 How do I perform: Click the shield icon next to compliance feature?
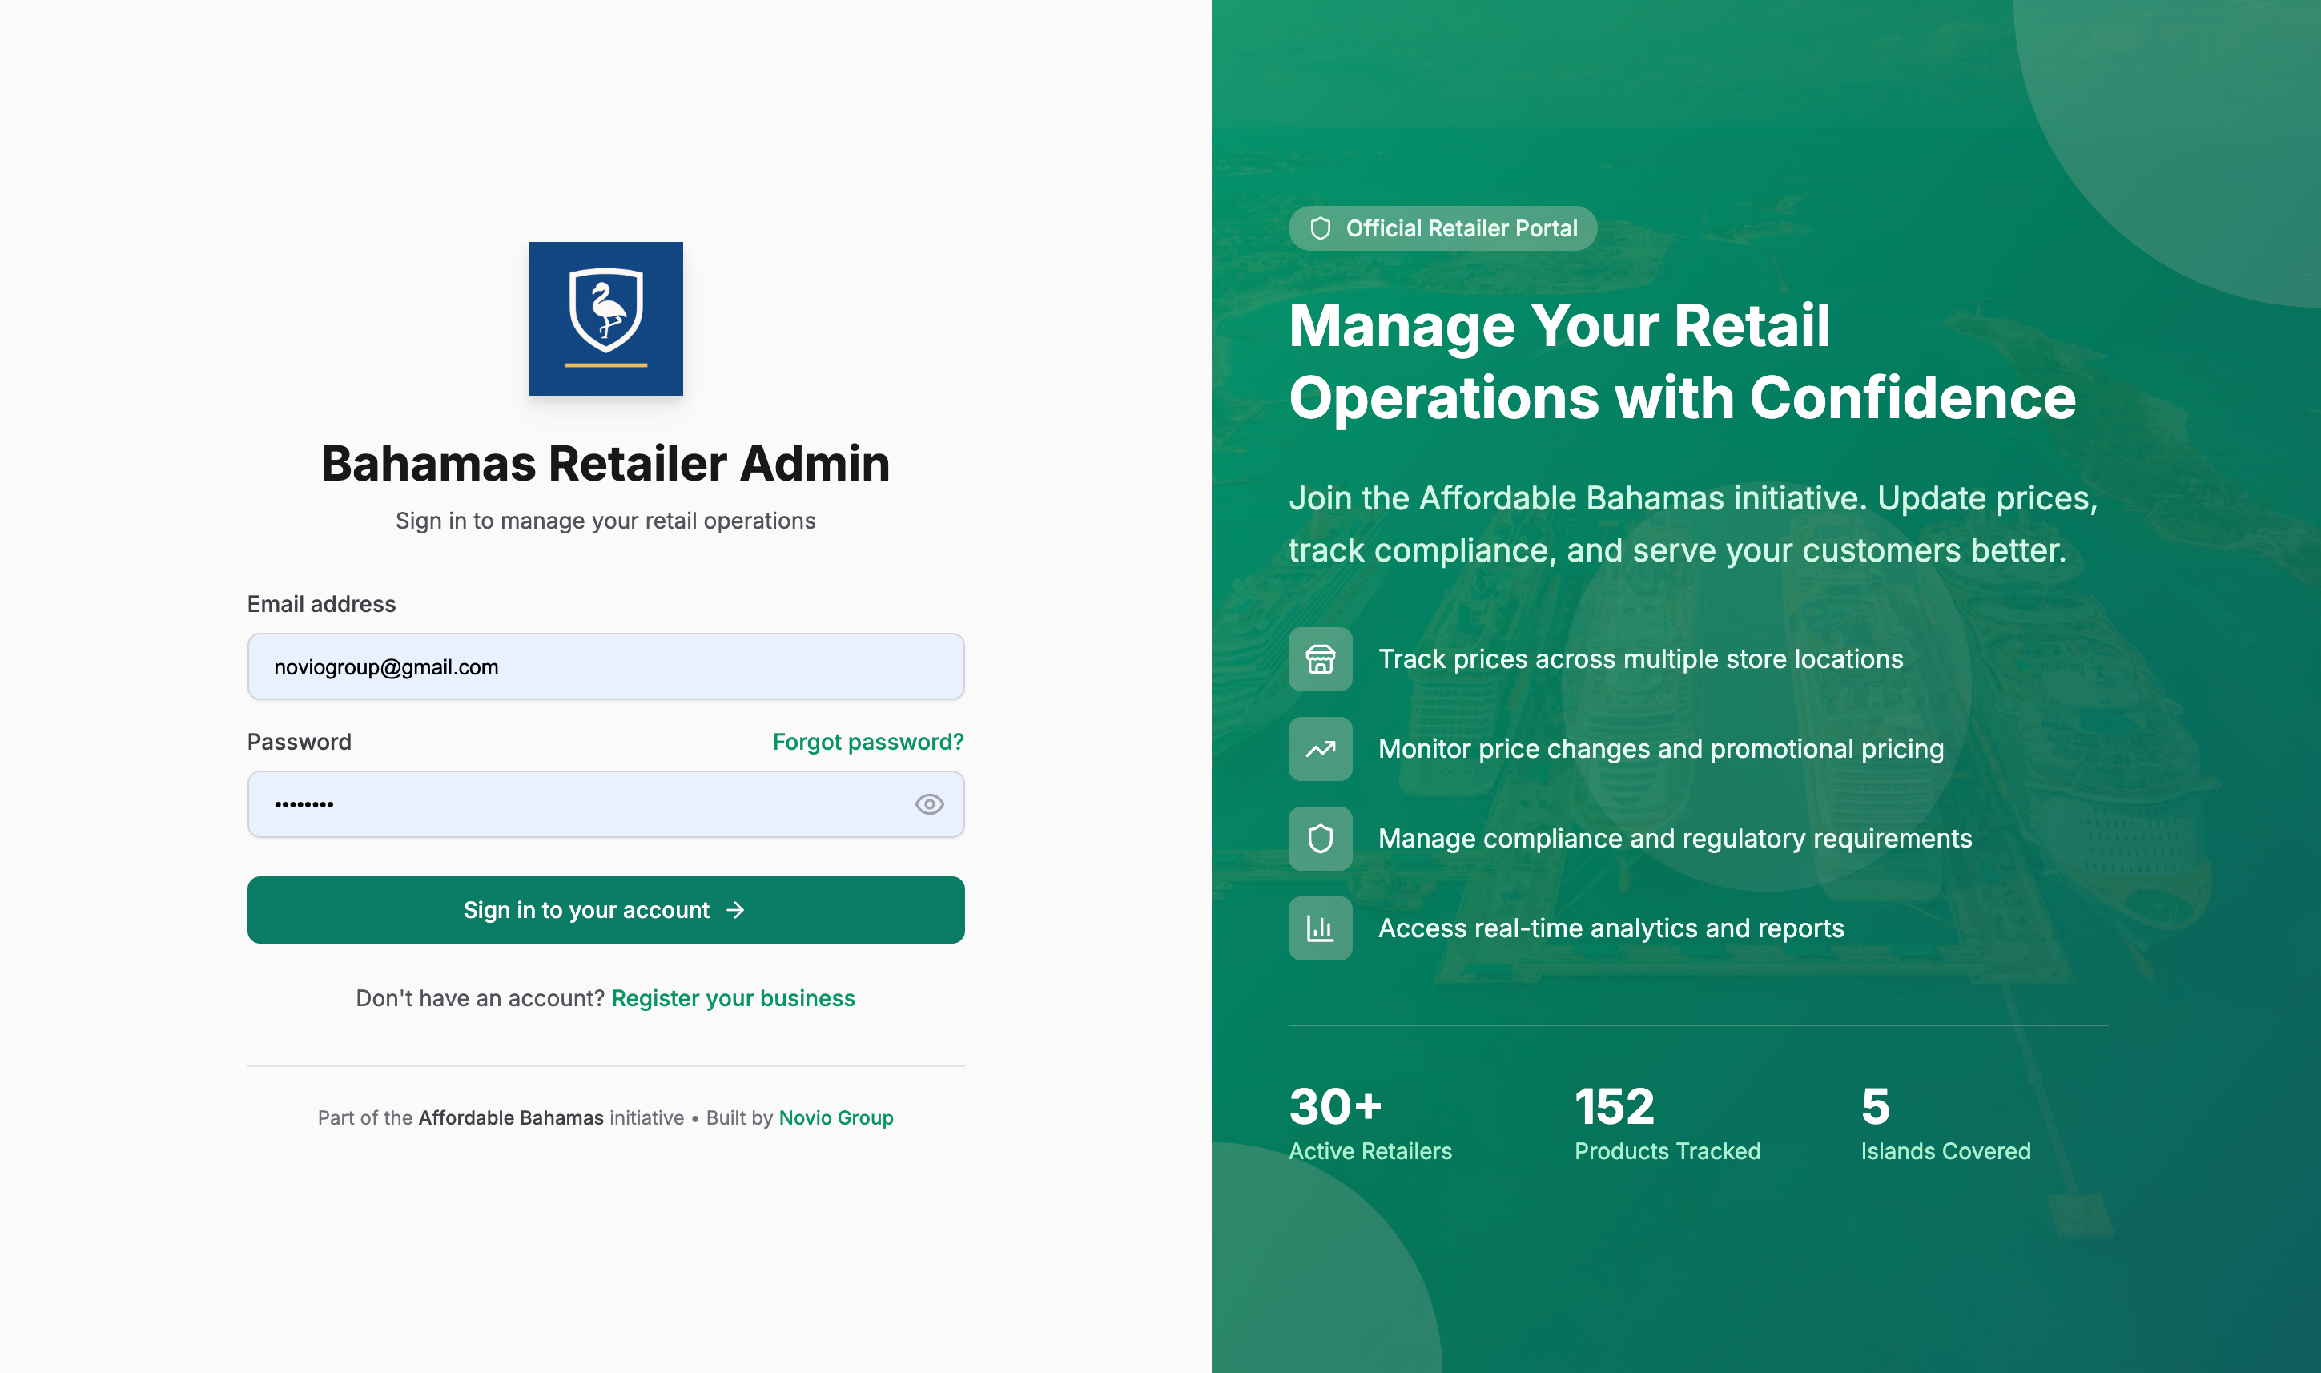point(1320,838)
